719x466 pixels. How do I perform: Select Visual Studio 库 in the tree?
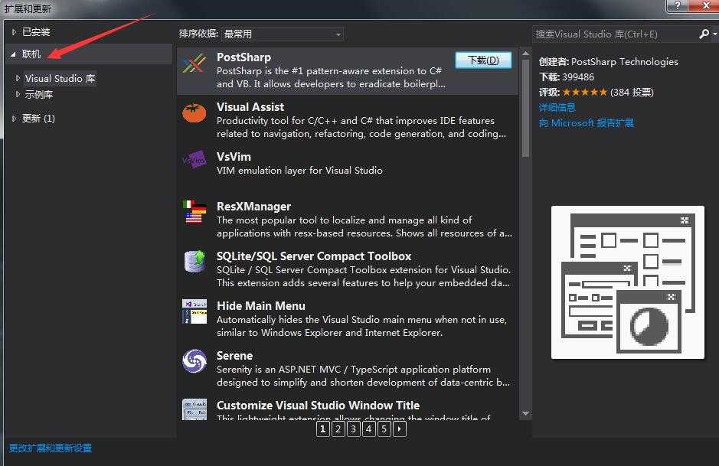click(60, 78)
